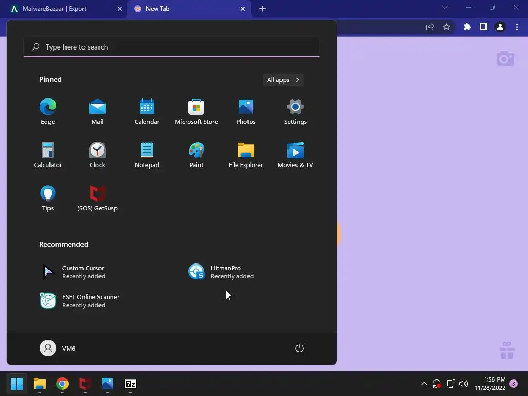This screenshot has height=396, width=528.
Task: Launch the Mail app
Action: pyautogui.click(x=97, y=112)
